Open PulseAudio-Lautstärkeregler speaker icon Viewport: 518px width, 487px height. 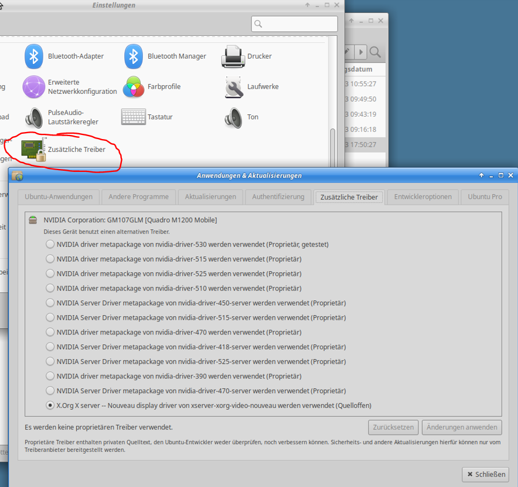click(x=35, y=117)
